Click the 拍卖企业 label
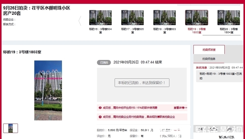Image resolution: width=245 pixels, height=139 pixels. pyautogui.click(x=9, y=20)
